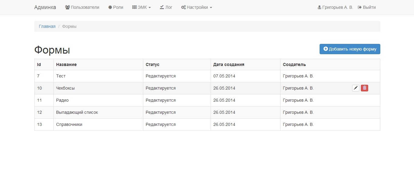Select the form named Чекбоксы
The width and height of the screenshot is (414, 194).
65,88
